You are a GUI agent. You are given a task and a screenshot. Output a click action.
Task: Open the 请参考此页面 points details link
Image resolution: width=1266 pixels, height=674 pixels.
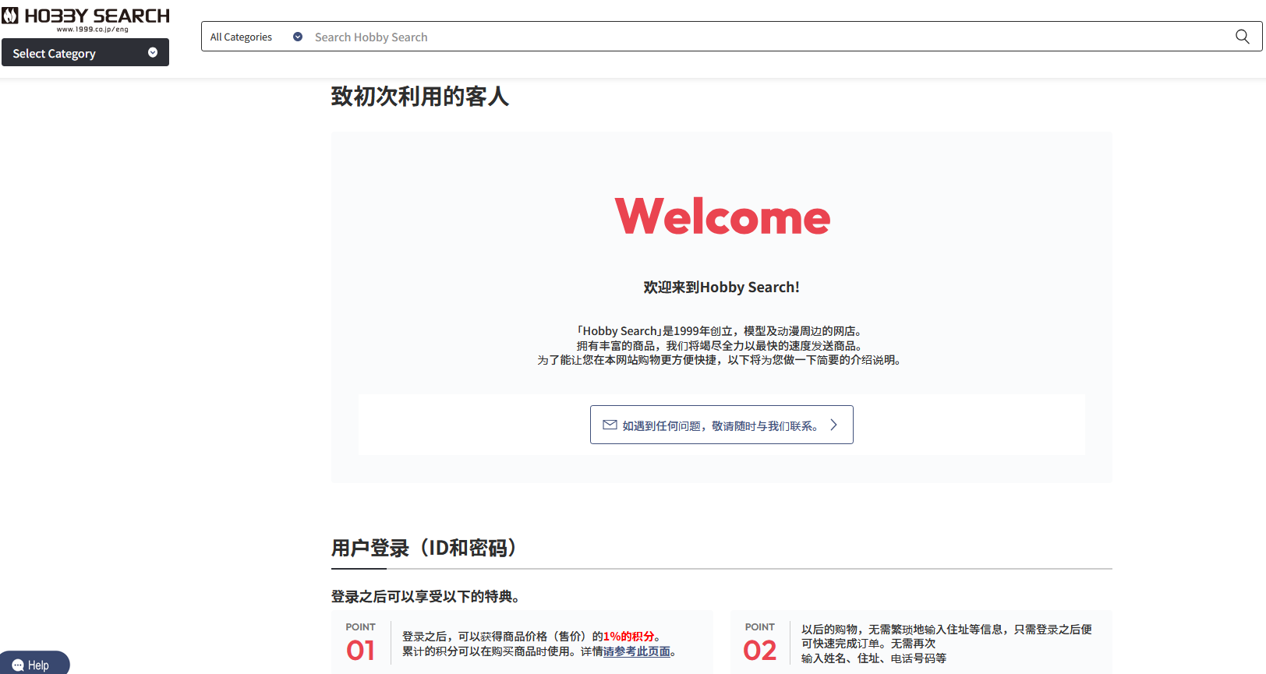click(x=637, y=651)
